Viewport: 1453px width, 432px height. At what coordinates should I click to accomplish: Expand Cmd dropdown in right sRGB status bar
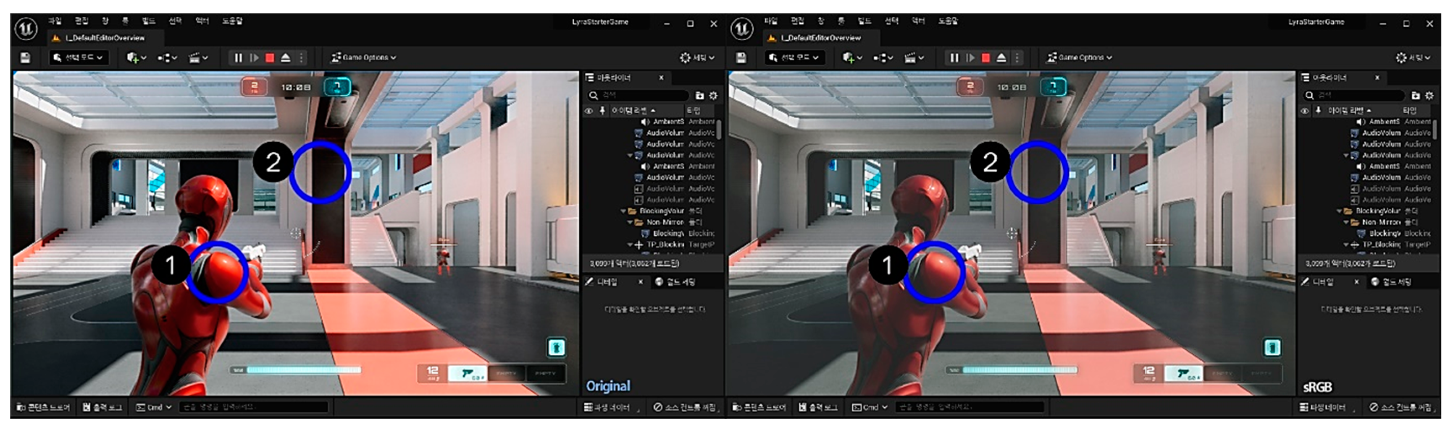point(870,407)
